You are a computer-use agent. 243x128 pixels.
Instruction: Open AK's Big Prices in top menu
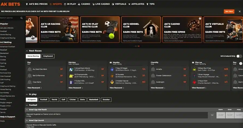tap(37, 4)
